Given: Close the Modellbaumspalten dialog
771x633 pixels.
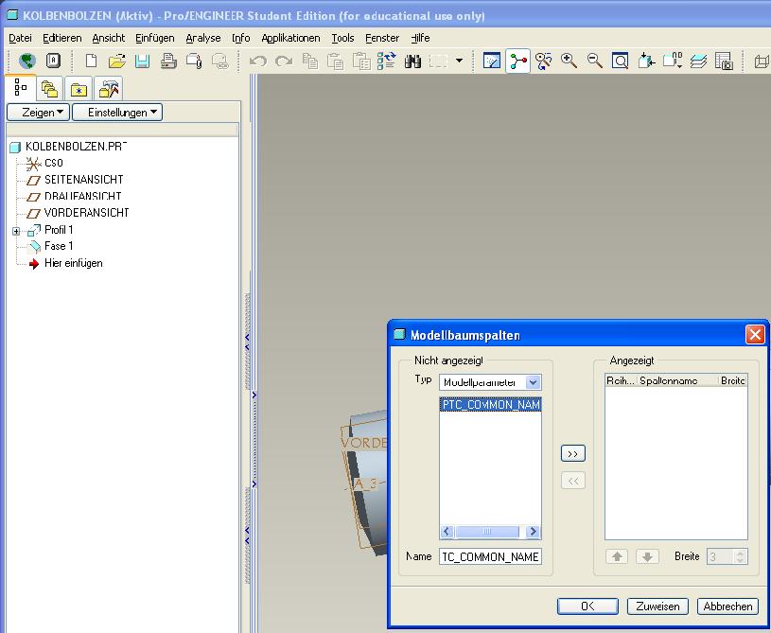Looking at the screenshot, I should pyautogui.click(x=755, y=335).
